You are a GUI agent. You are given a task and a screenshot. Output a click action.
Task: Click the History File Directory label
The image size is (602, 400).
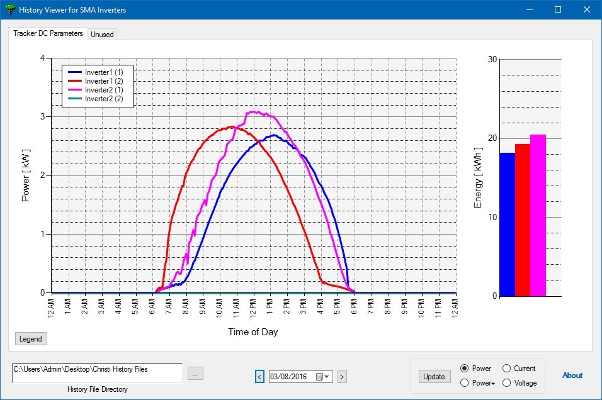click(x=98, y=389)
